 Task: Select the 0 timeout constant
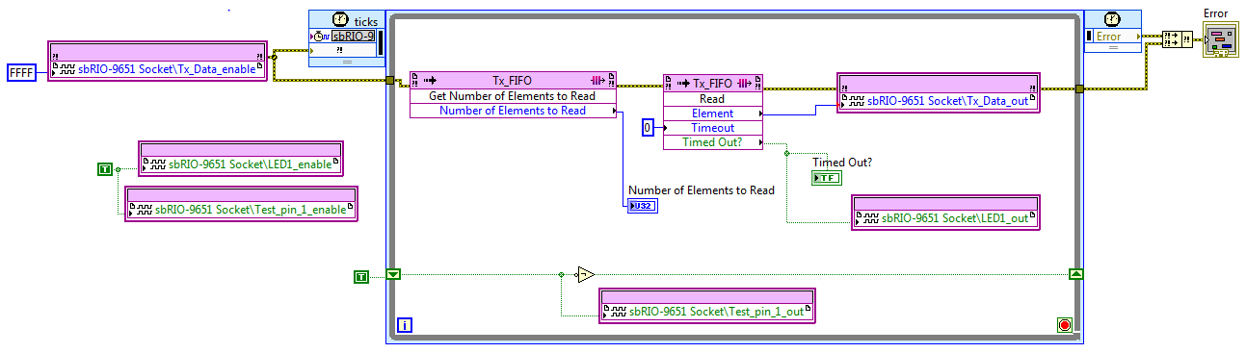(649, 128)
